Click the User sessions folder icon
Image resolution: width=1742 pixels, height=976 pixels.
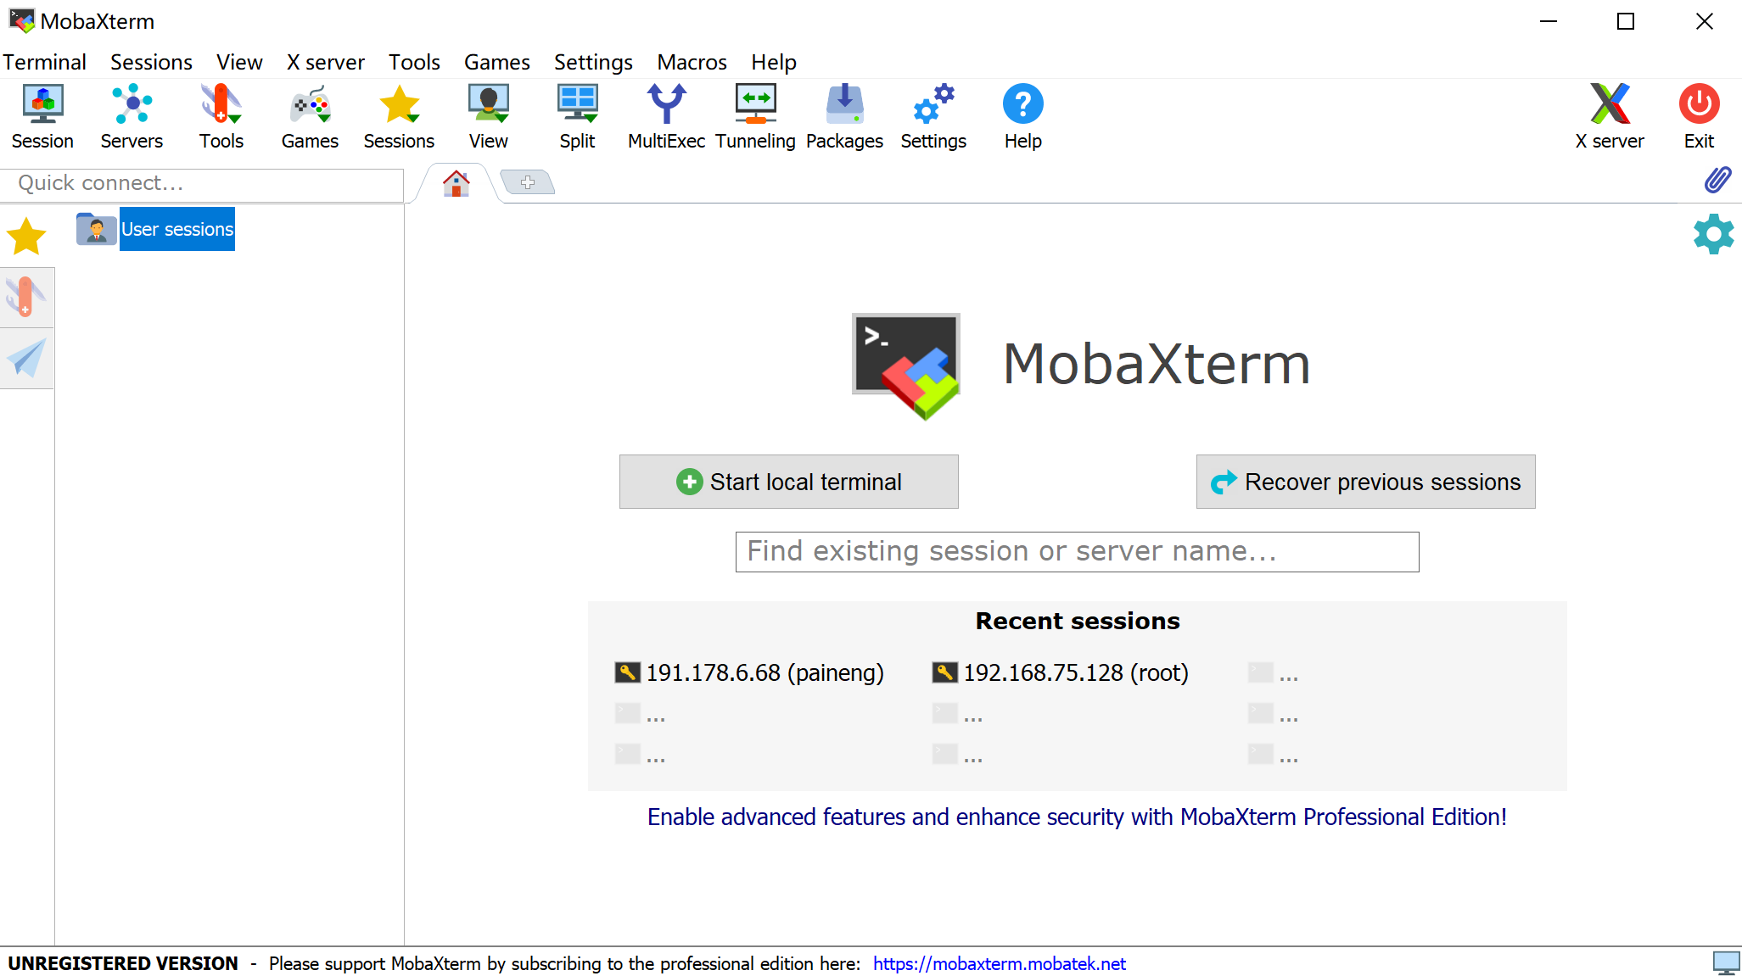point(96,229)
